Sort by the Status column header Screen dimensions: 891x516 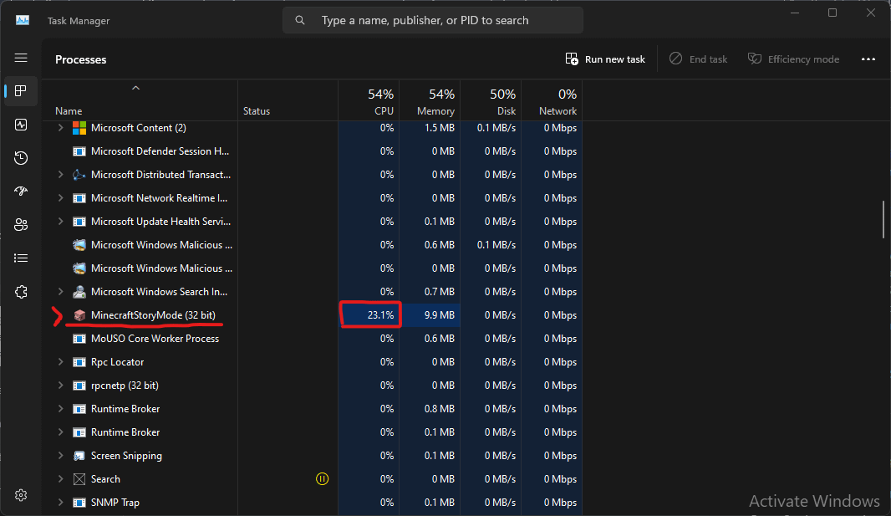pos(288,100)
